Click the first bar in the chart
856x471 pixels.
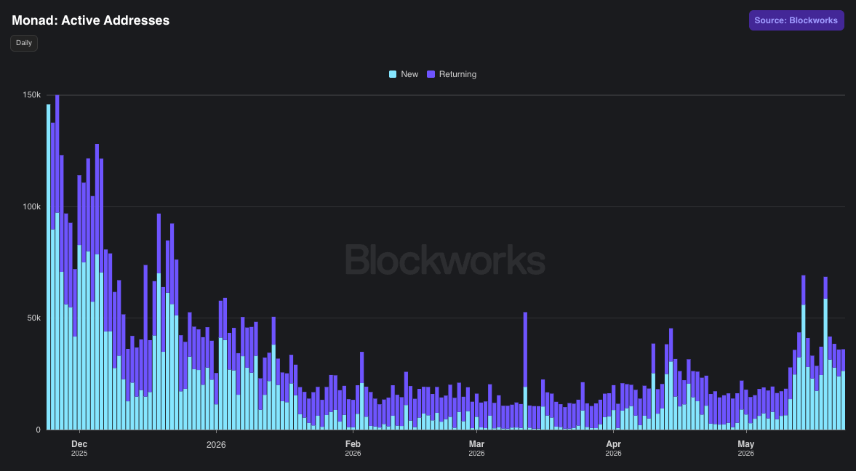48,267
